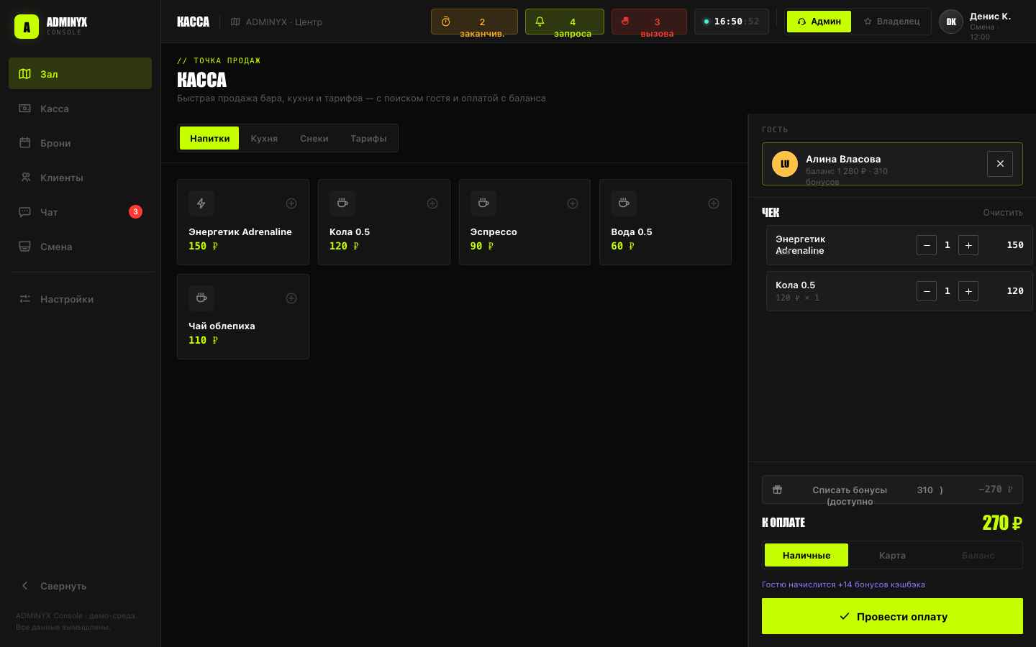Toggle Списать бонусы for this receipt
The width and height of the screenshot is (1036, 647).
(892, 490)
